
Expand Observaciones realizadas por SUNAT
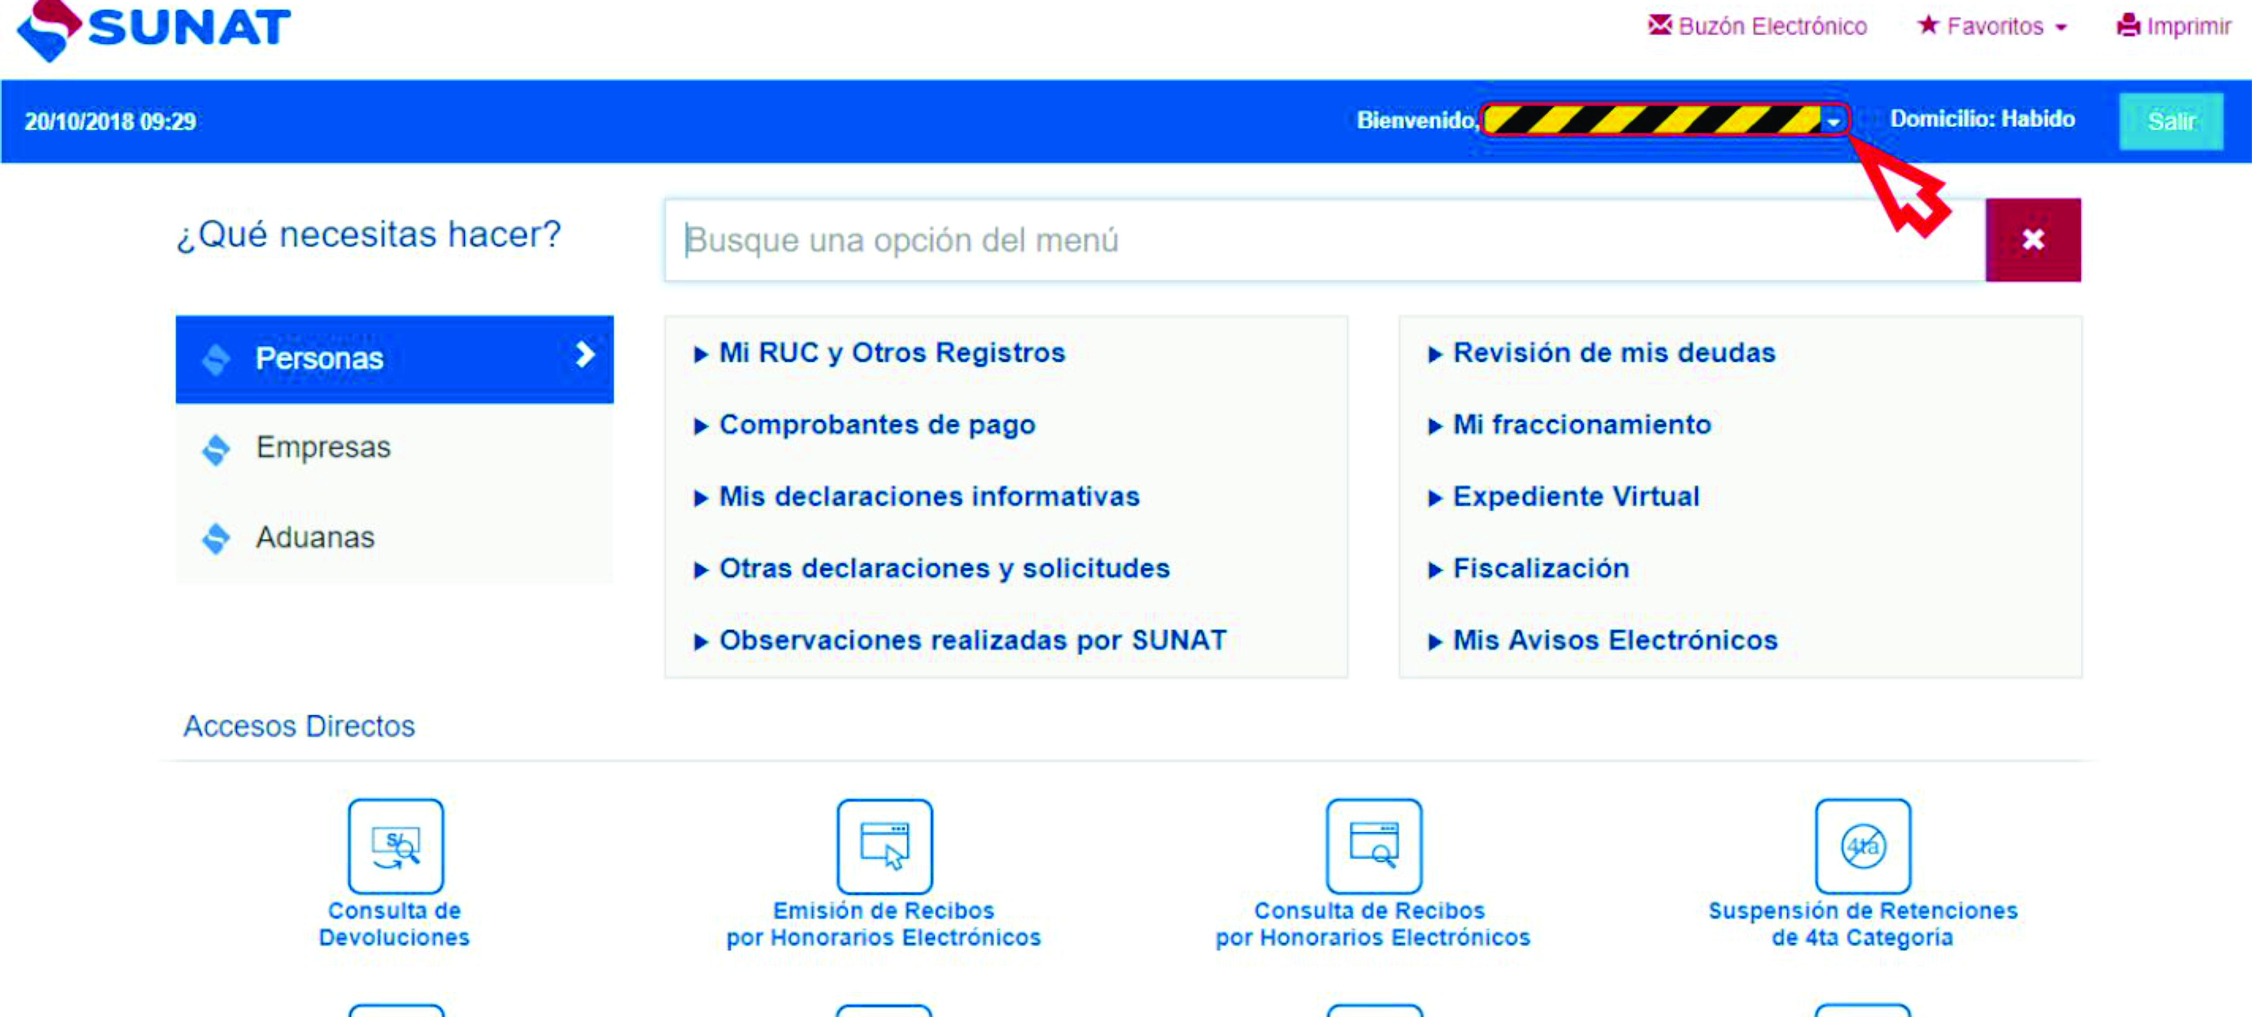(961, 641)
